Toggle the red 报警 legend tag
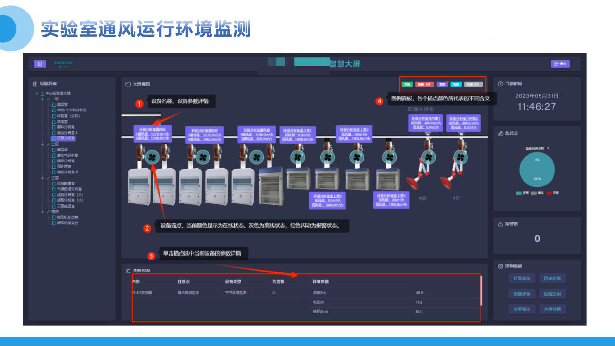This screenshot has width=615, height=346. 424,84
